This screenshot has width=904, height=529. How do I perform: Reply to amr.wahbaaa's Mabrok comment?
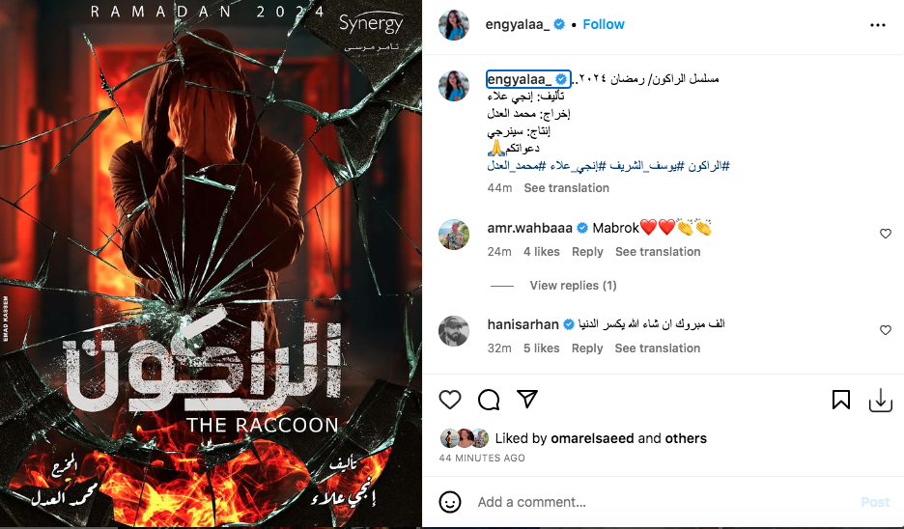point(587,252)
